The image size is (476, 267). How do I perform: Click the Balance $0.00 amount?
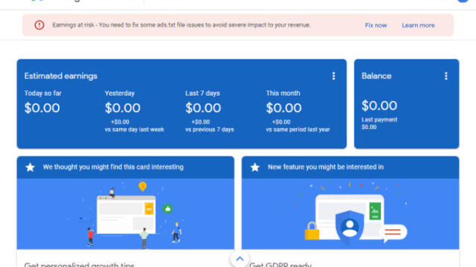[379, 106]
